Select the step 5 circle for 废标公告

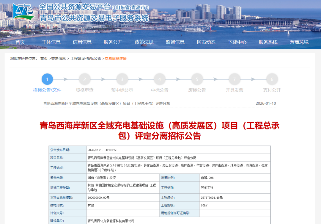click(197, 79)
